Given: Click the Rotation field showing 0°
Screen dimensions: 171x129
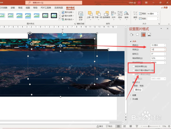Looking at the screenshot, I should pyautogui.click(x=158, y=54).
